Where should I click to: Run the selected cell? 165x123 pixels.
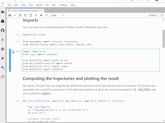[36, 15]
